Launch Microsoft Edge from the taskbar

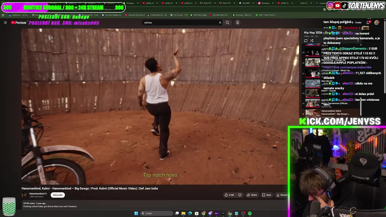190,213
